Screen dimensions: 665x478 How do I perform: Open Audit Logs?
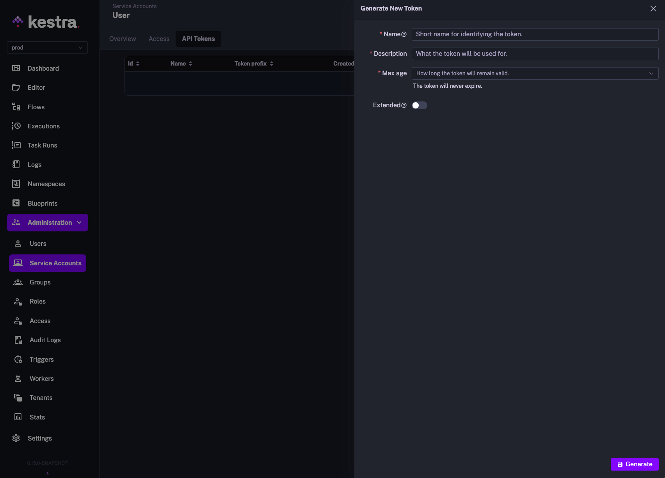(x=45, y=340)
